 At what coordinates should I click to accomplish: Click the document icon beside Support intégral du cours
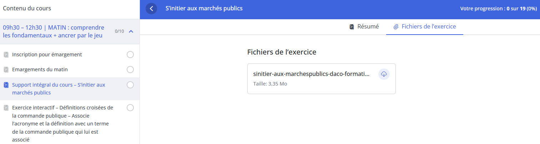tap(6, 85)
